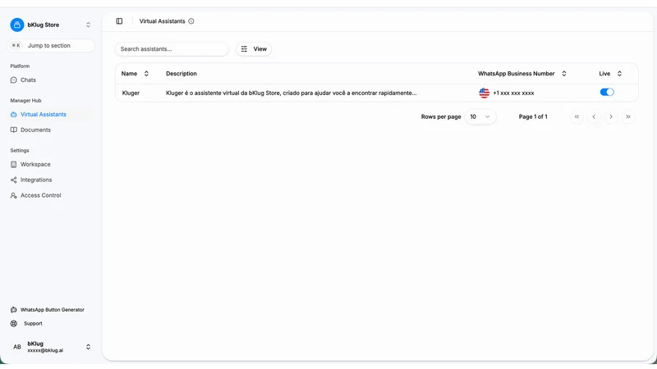Image resolution: width=657 pixels, height=369 pixels.
Task: Click the Virtual Assistants robot icon
Action: (14, 114)
